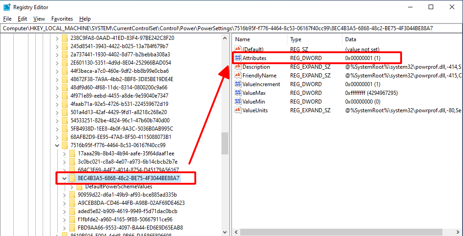Viewport: 463px width, 236px height.
Task: Click the tree pane vertical scrollbar thumb
Action: pyautogui.click(x=225, y=143)
